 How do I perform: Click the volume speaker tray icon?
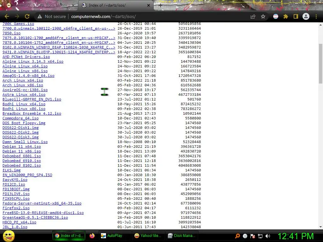268,236
